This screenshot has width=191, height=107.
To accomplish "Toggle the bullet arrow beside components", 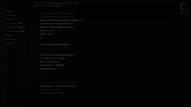I will tap(4, 15).
